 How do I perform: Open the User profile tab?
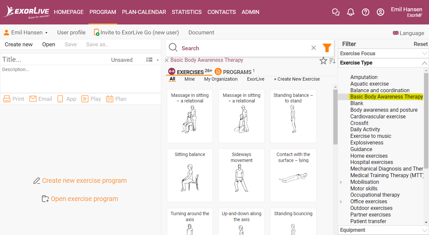coord(71,32)
